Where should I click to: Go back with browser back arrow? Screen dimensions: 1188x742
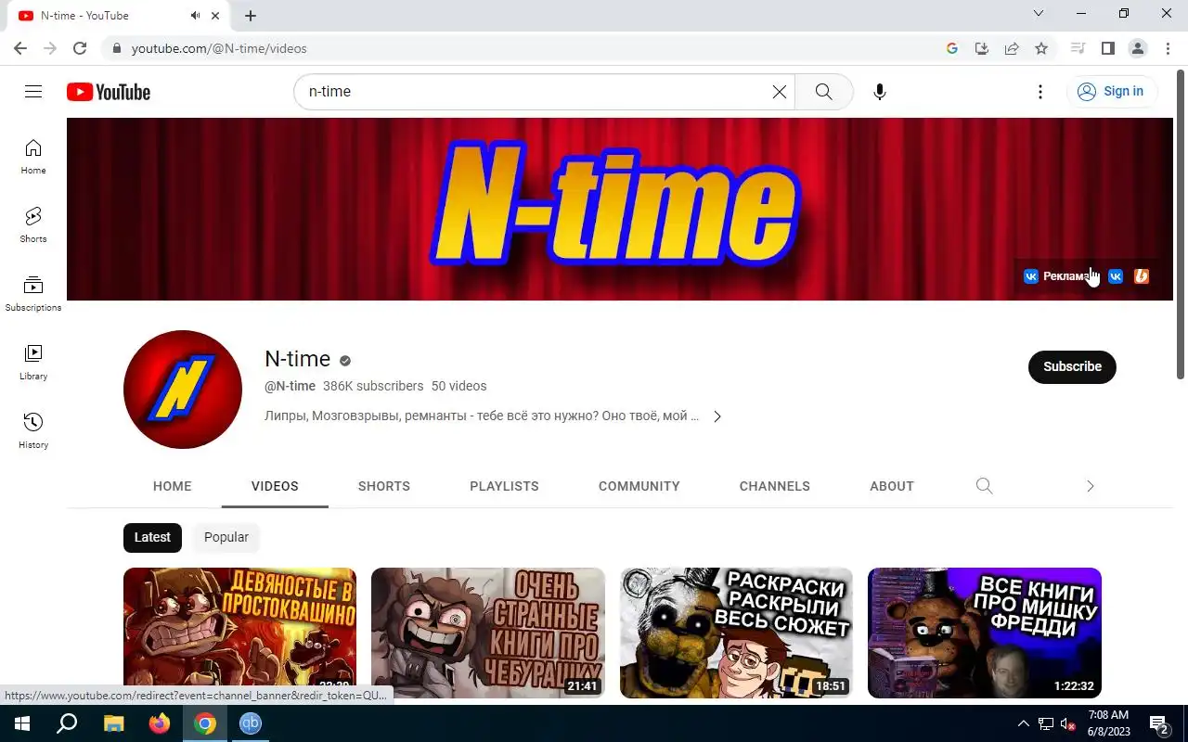tap(20, 48)
